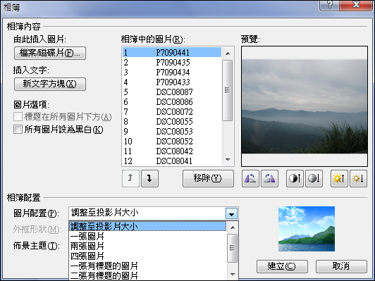375x281 pixels.
Task: Select 調整至投影片大小 in dropdown list
Action: 147,226
